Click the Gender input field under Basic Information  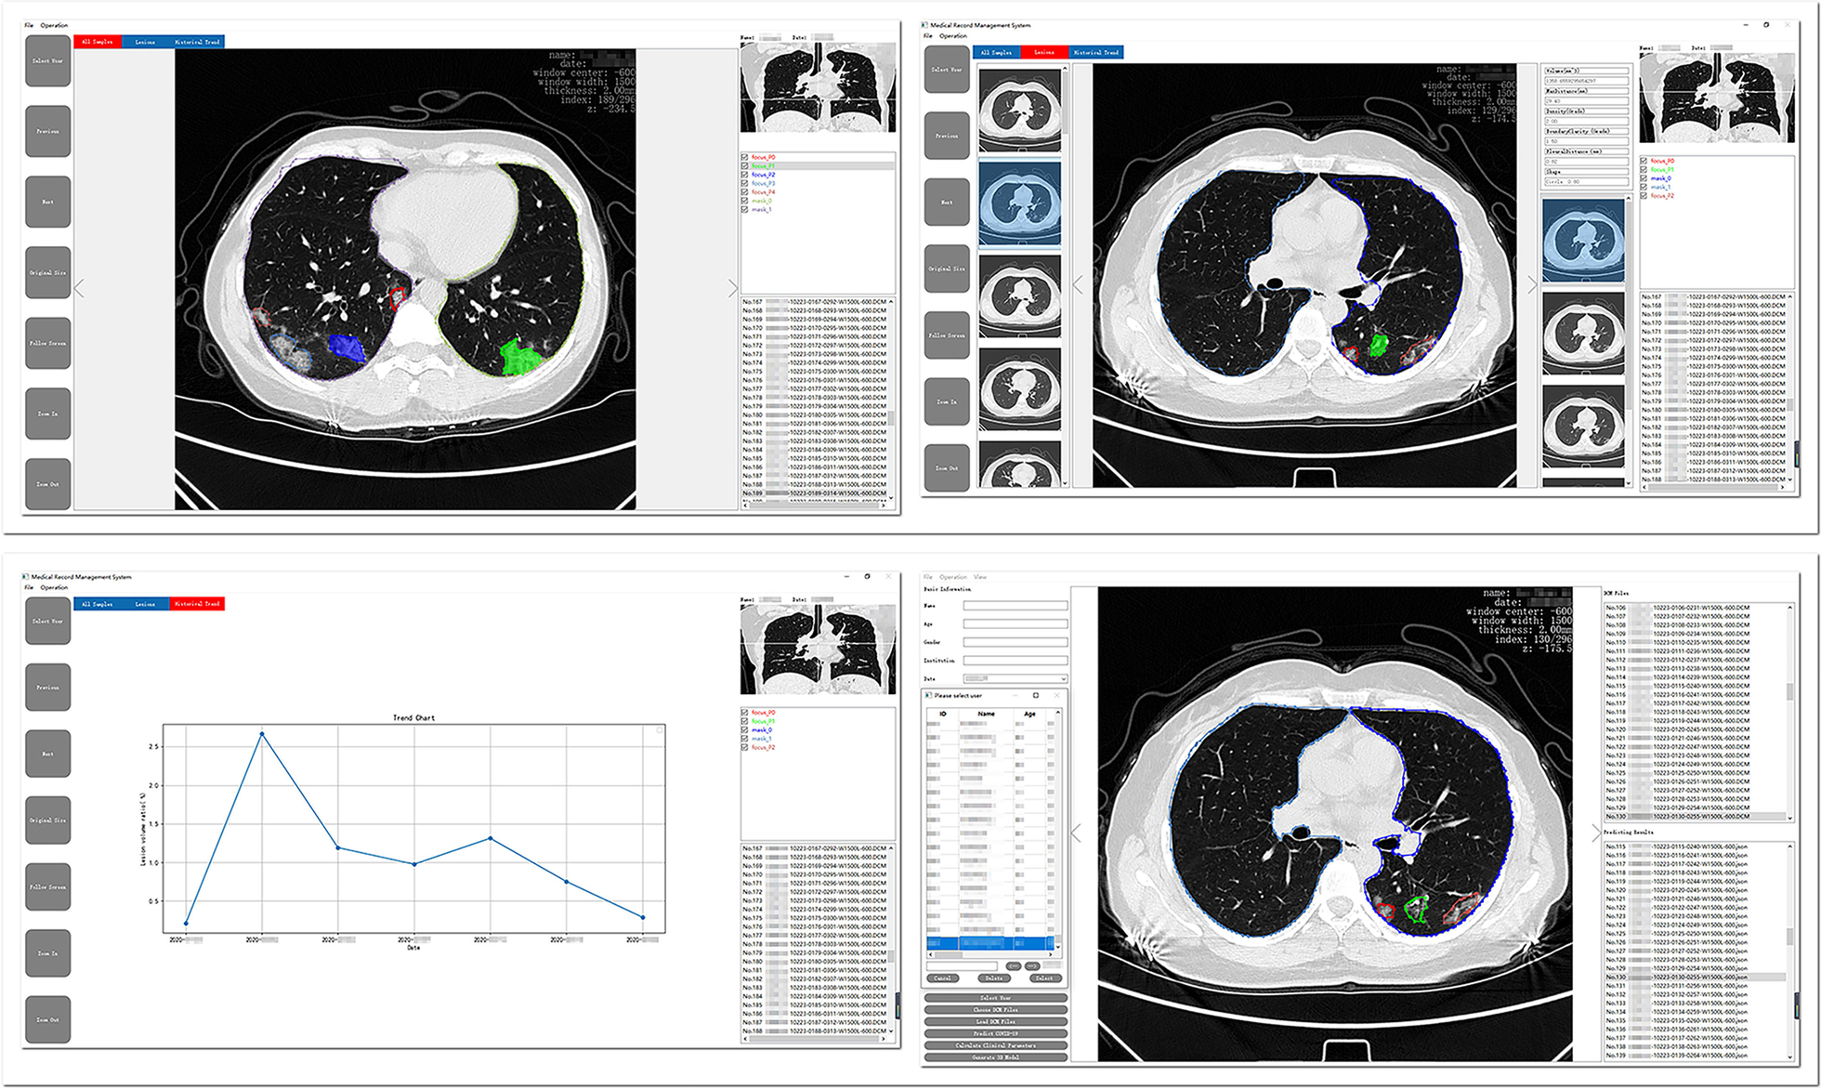point(1015,642)
